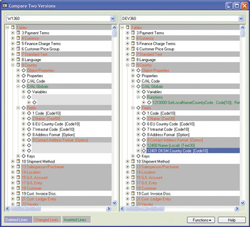250x227 pixels.
Task: Collapse the Functions node under C/AL Globals
Action: pyautogui.click(x=138, y=97)
